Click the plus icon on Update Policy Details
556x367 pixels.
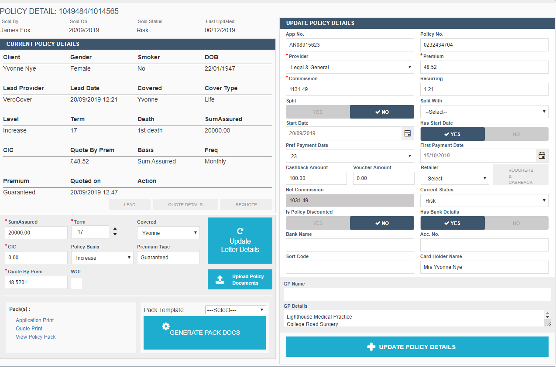pyautogui.click(x=371, y=347)
